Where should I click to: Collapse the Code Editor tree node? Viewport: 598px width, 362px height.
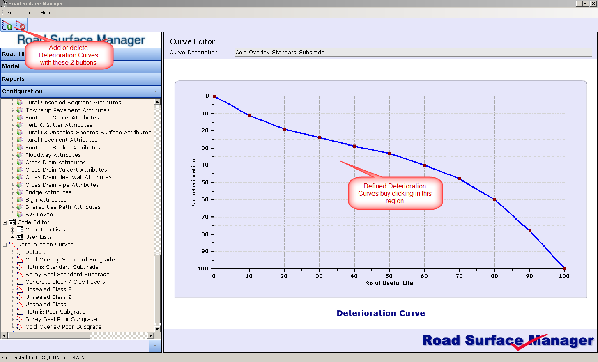point(5,222)
